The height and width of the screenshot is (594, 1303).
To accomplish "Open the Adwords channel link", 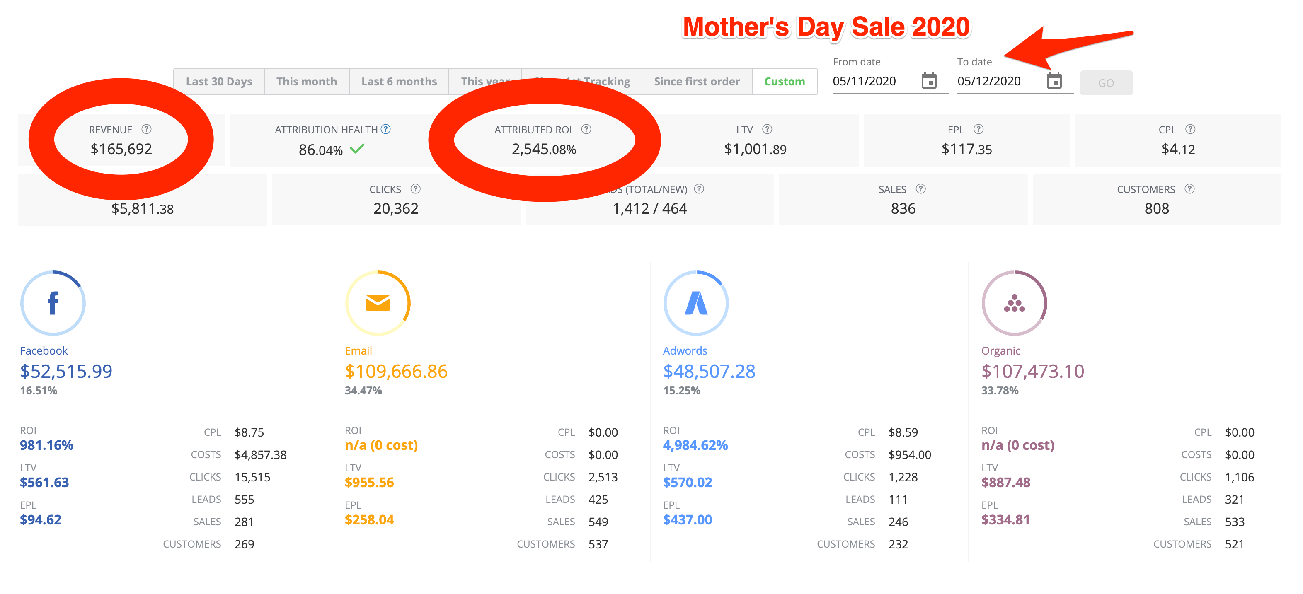I will pyautogui.click(x=685, y=350).
